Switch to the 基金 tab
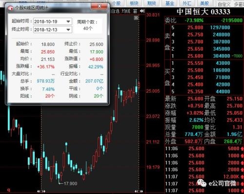 (x=169, y=3)
